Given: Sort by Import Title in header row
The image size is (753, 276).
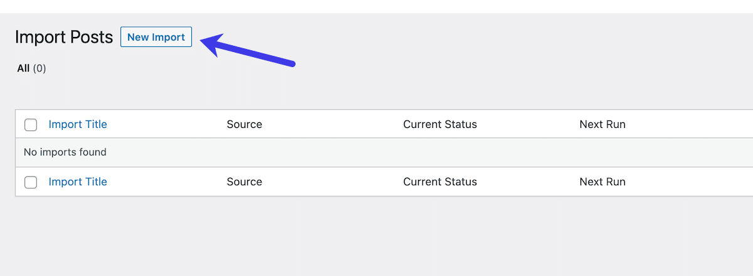Looking at the screenshot, I should click(x=78, y=124).
